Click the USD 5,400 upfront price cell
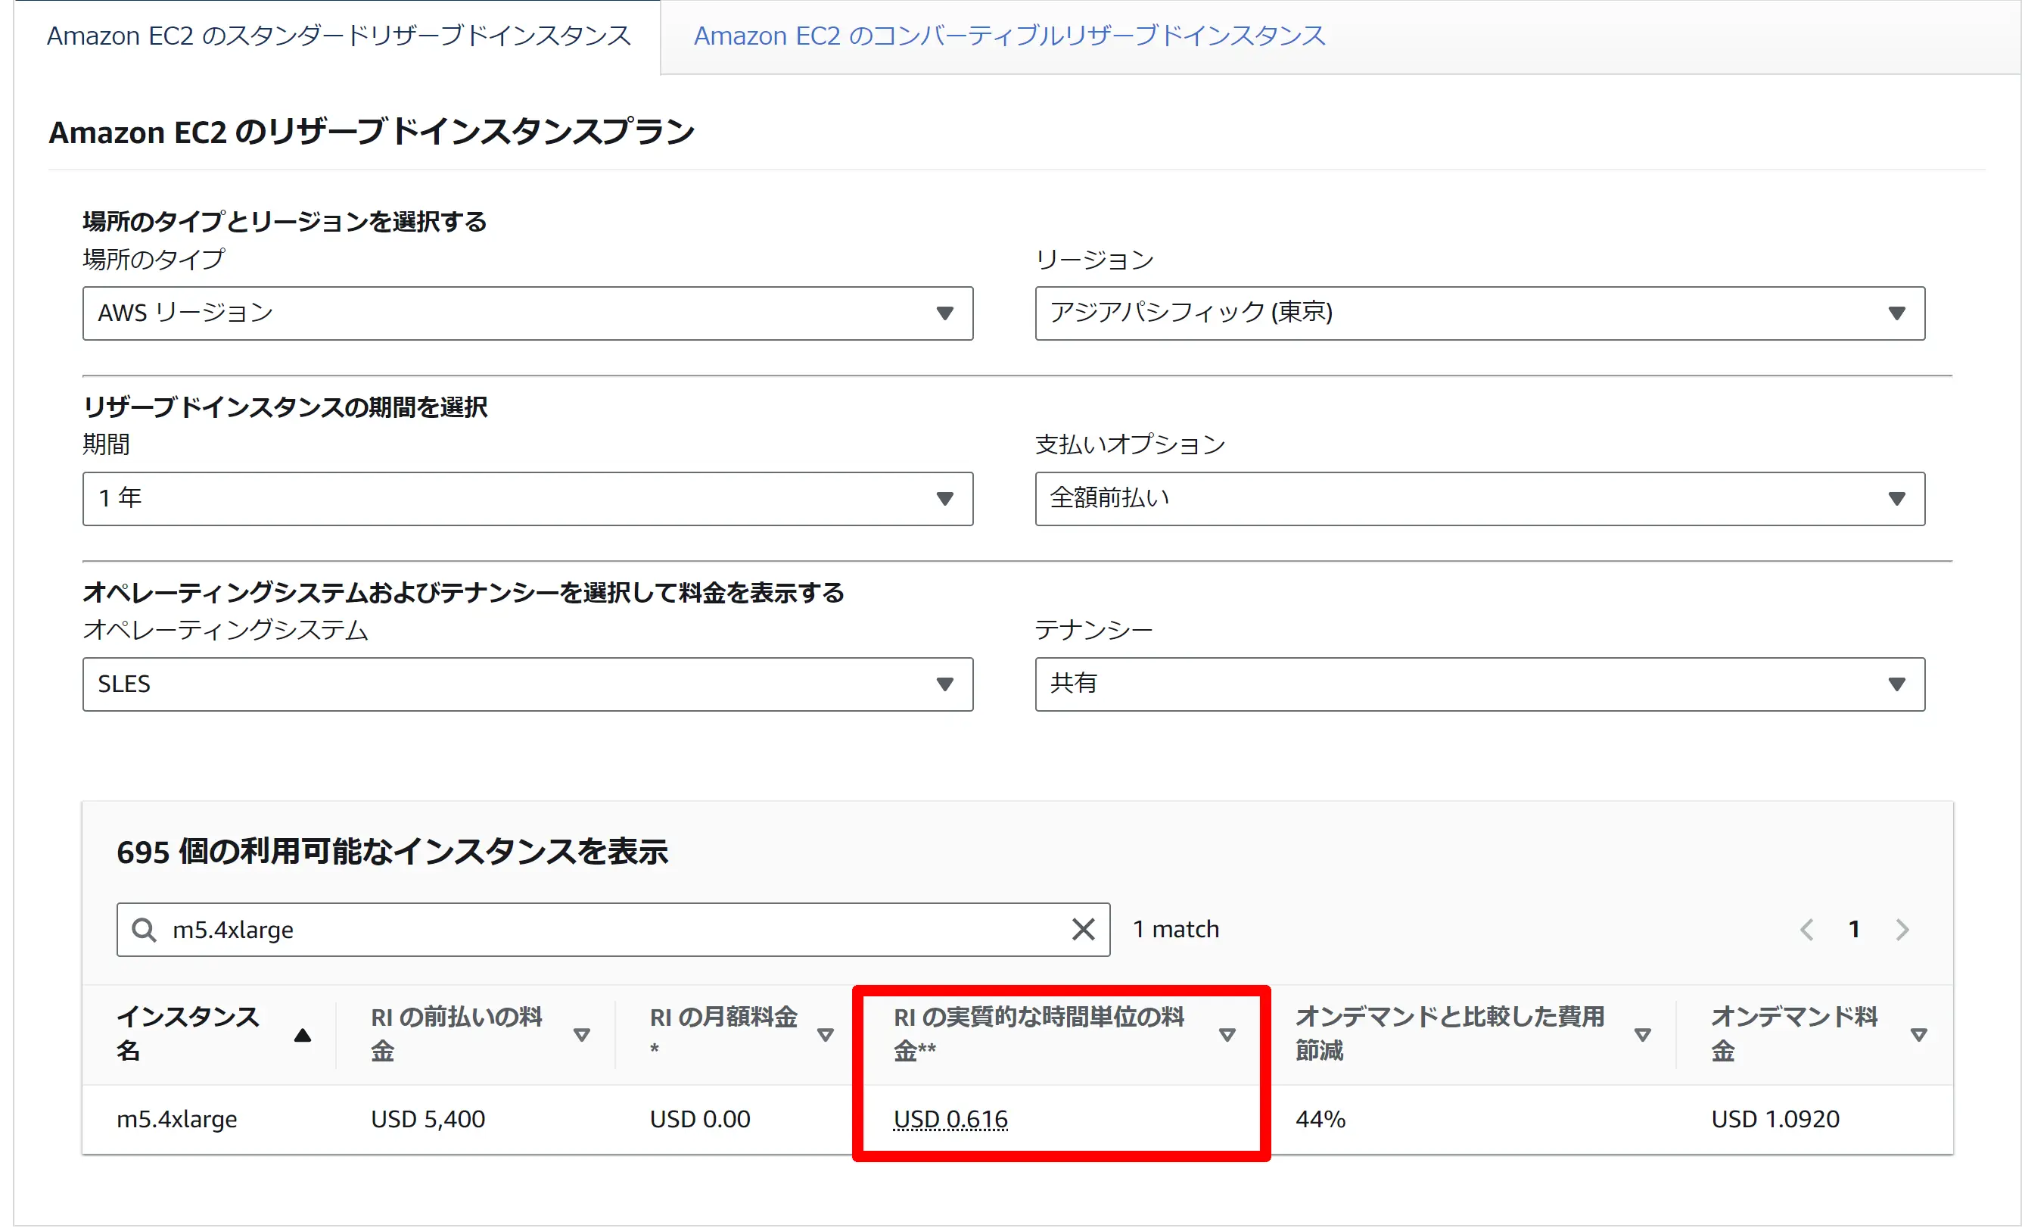Screen dimensions: 2025x1228 click(x=428, y=1119)
